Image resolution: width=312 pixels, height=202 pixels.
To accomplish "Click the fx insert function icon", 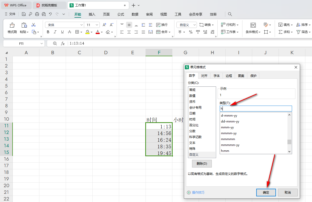I will coord(63,43).
